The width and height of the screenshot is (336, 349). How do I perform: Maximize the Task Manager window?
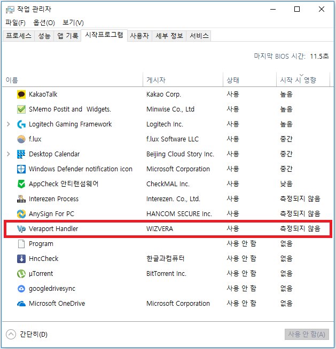click(297, 10)
